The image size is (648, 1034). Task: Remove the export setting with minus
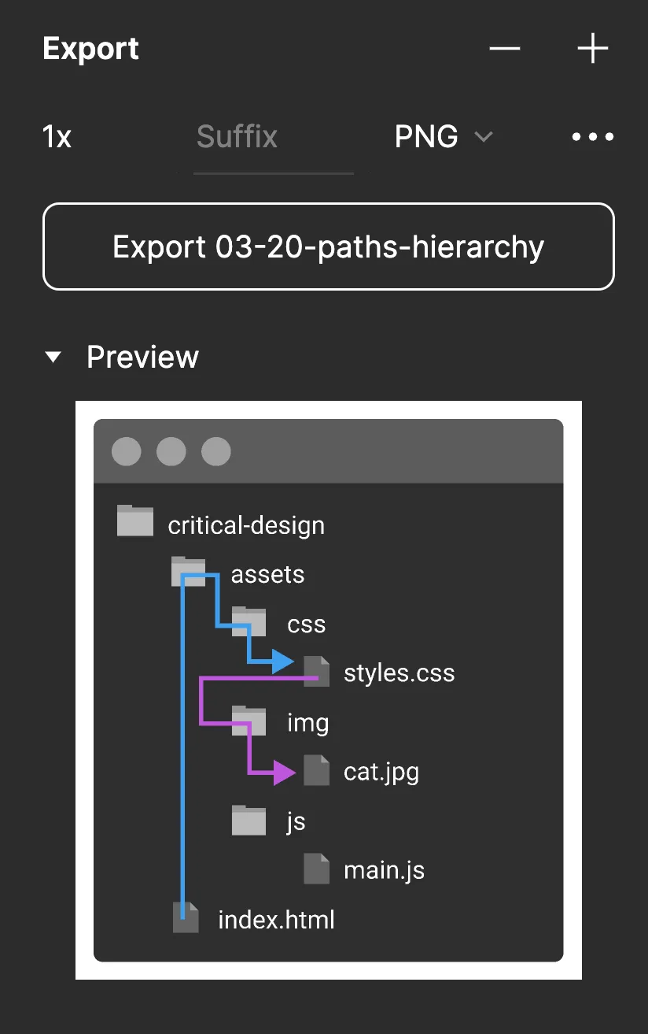coord(504,48)
